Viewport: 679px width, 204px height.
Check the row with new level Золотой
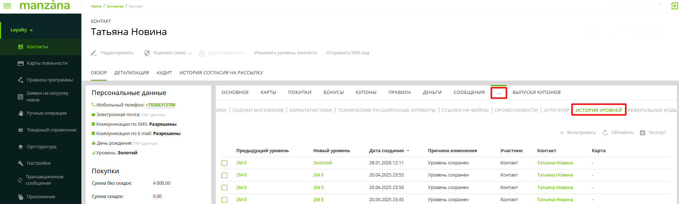click(x=224, y=163)
